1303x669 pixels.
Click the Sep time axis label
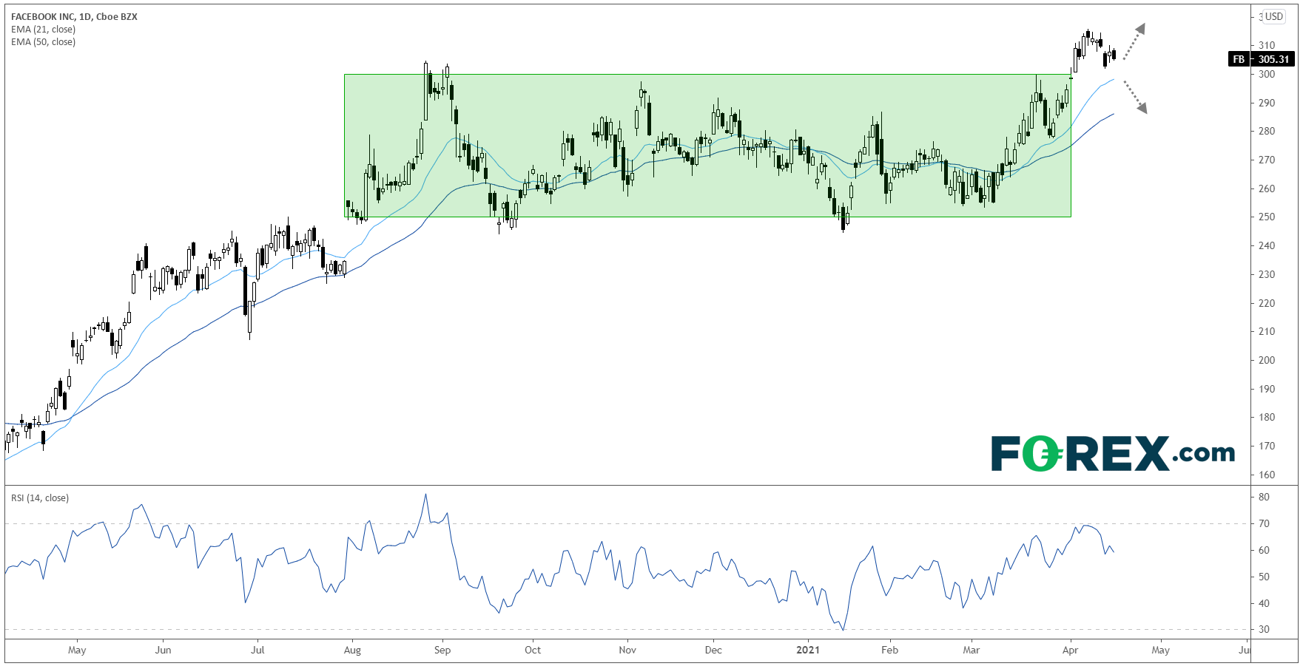tap(442, 651)
